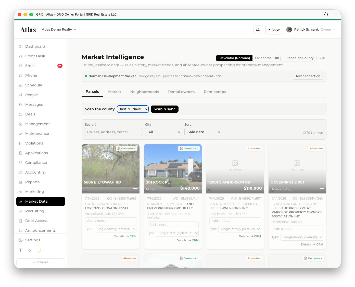
Task: Open Type dropdown on OCC2PRPK3 E 001 card
Action: [302, 237]
